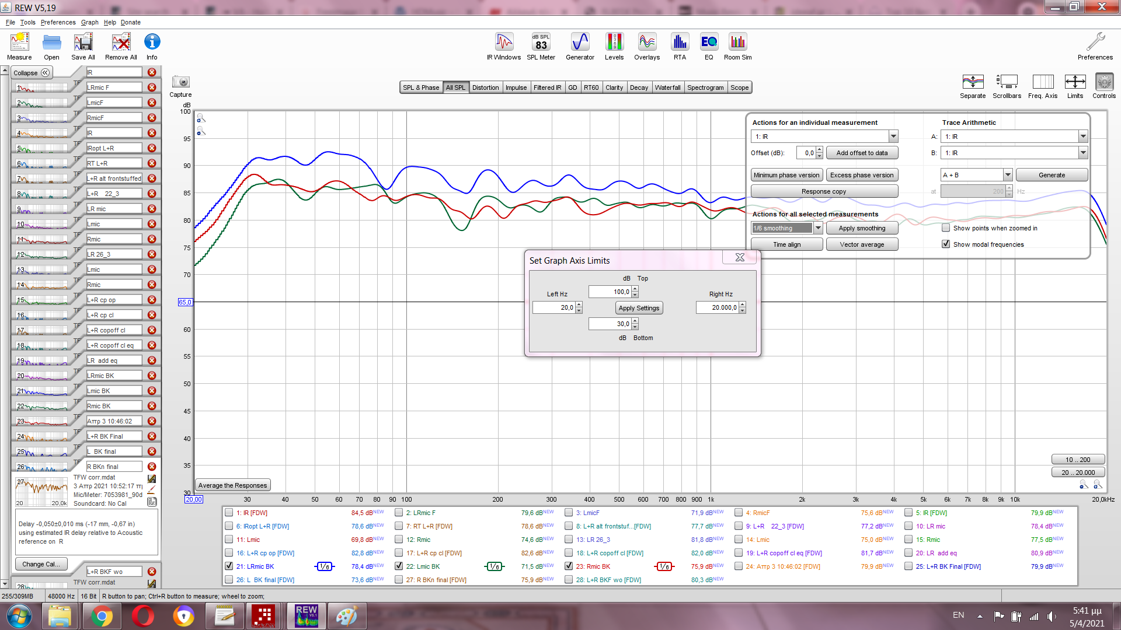Click Average the Responses button
Viewport: 1121px width, 630px height.
232,485
